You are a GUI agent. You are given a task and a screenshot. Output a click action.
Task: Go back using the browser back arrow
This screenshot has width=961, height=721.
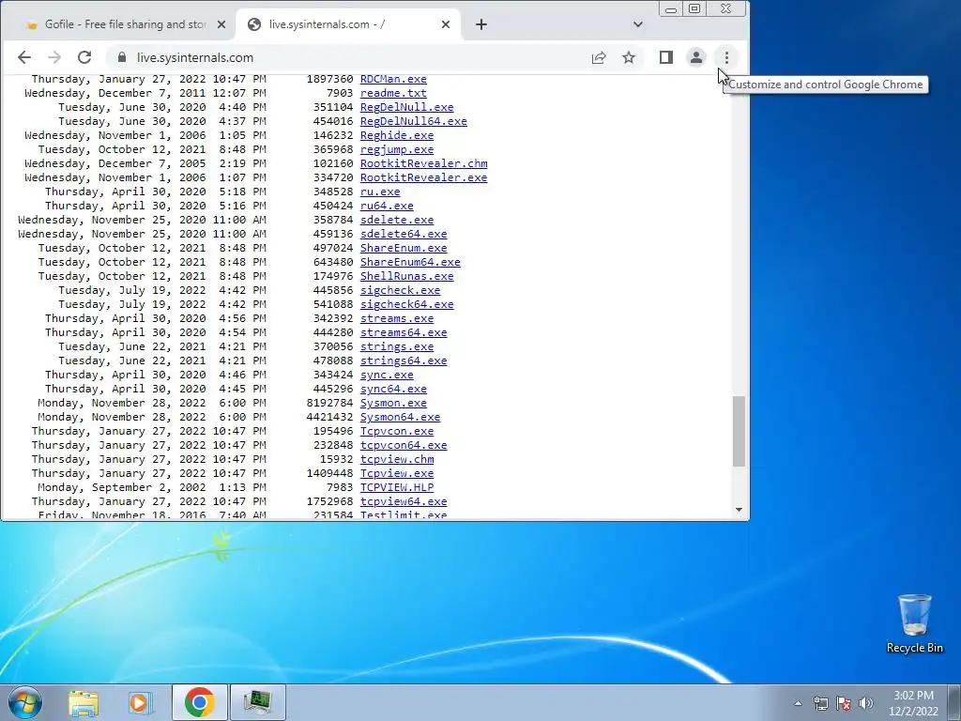24,57
